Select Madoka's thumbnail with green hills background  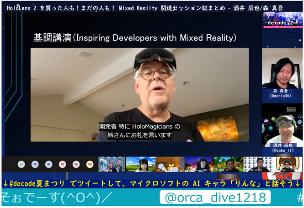pyautogui.click(x=141, y=165)
